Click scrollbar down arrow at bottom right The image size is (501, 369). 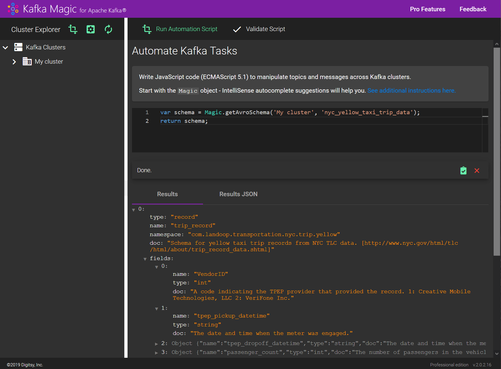497,353
